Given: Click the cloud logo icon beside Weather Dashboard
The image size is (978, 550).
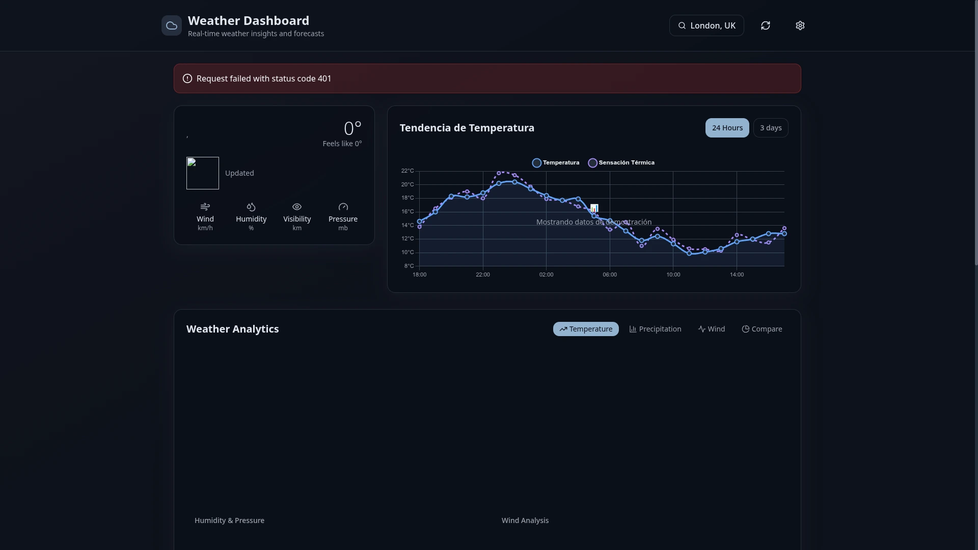Looking at the screenshot, I should pyautogui.click(x=172, y=25).
